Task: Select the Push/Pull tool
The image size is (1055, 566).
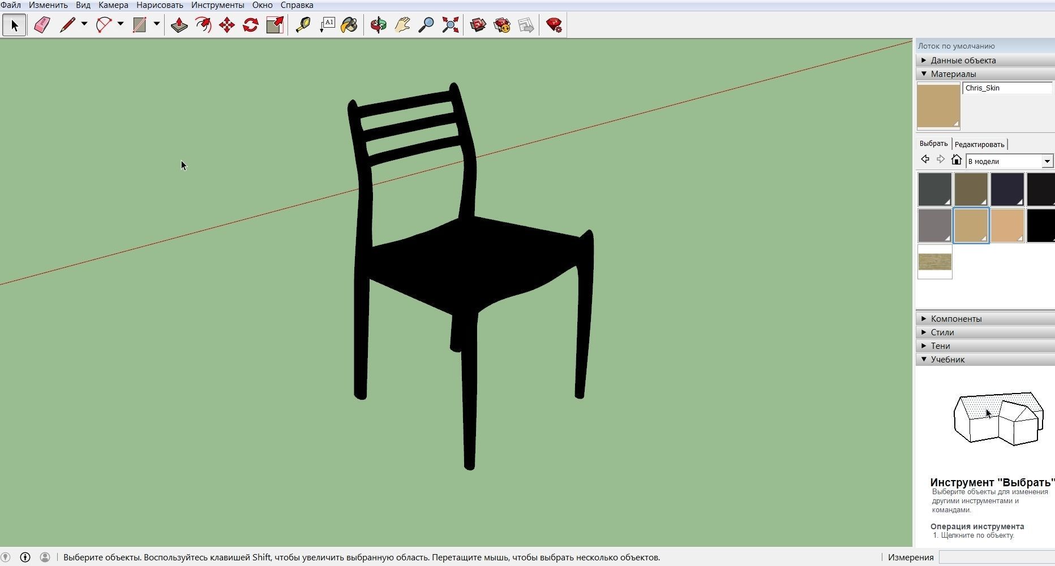Action: [179, 25]
